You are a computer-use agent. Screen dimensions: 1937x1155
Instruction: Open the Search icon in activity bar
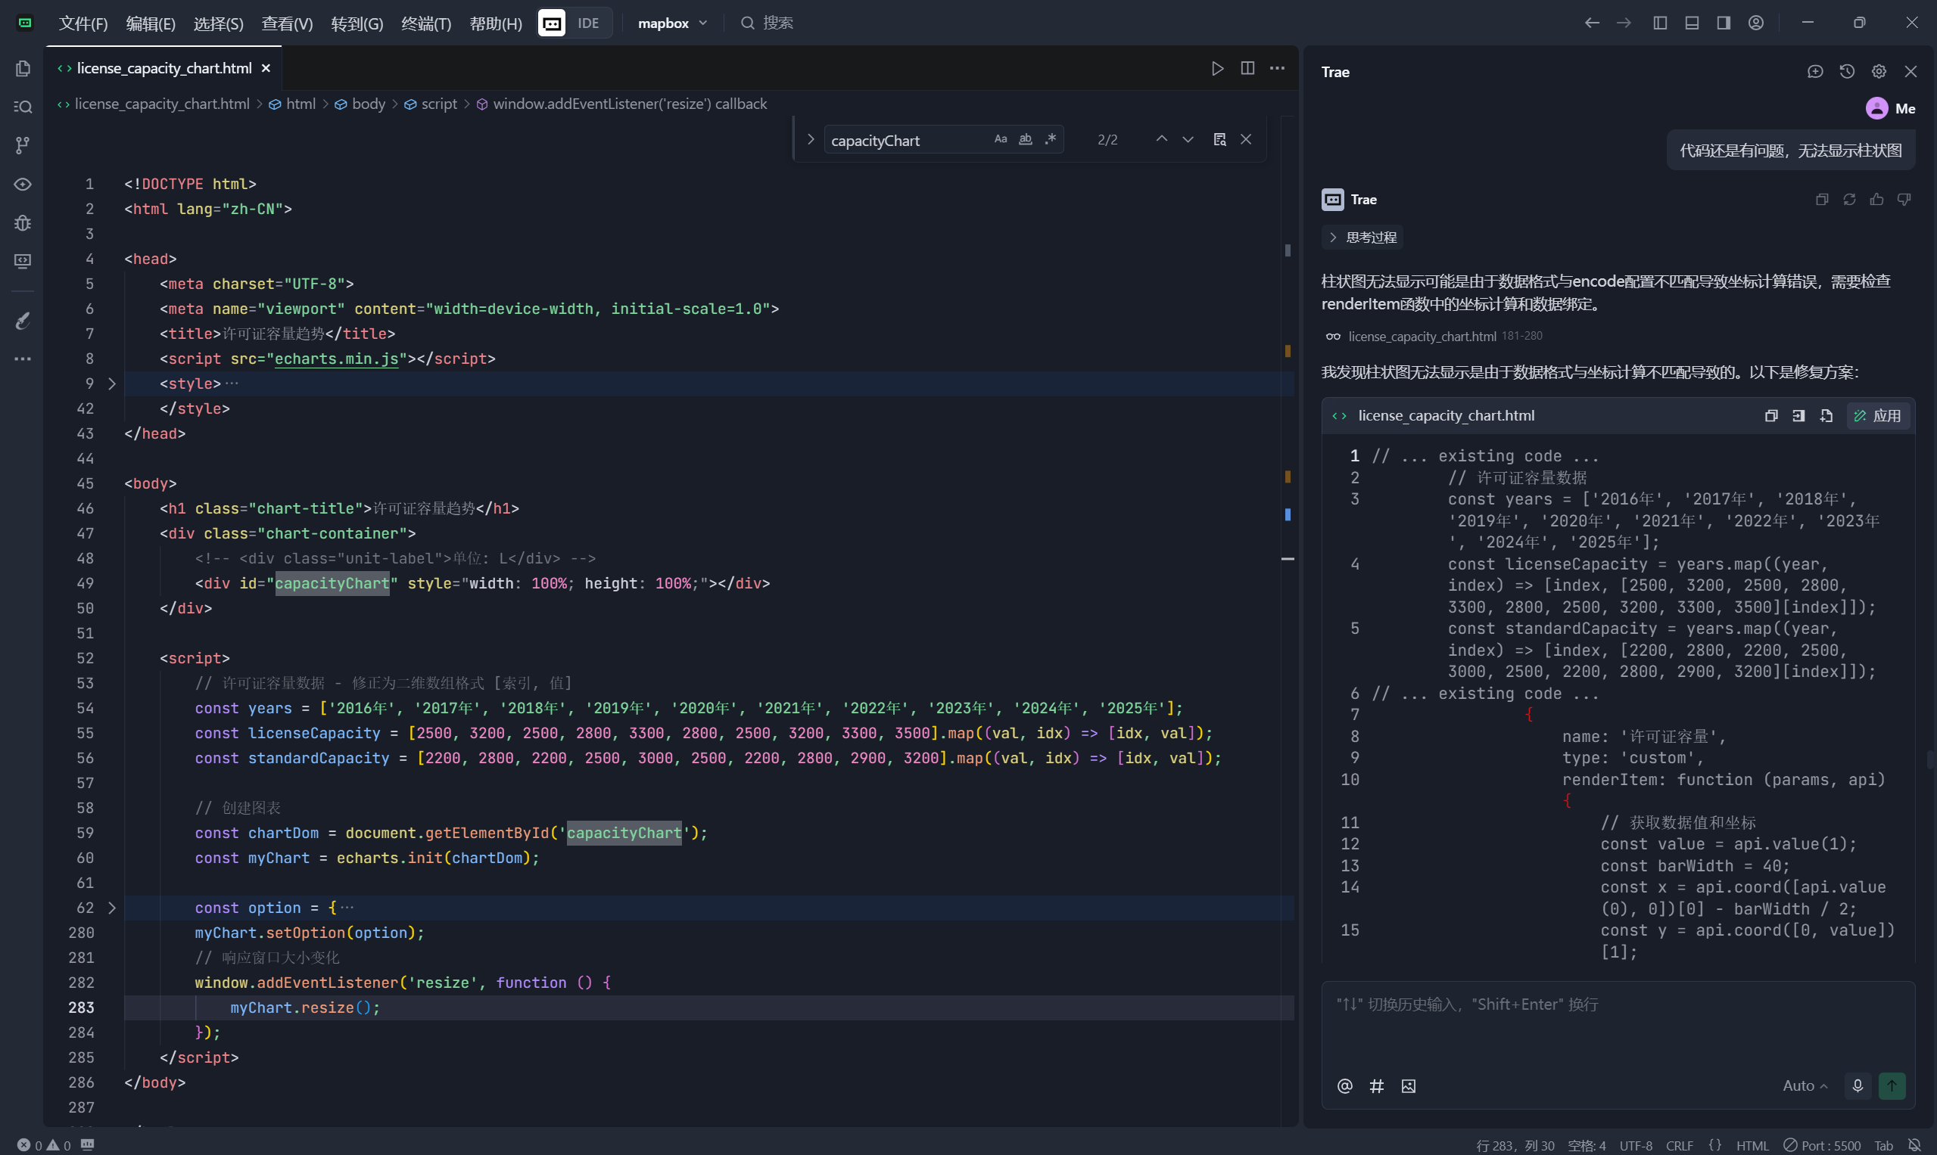23,107
